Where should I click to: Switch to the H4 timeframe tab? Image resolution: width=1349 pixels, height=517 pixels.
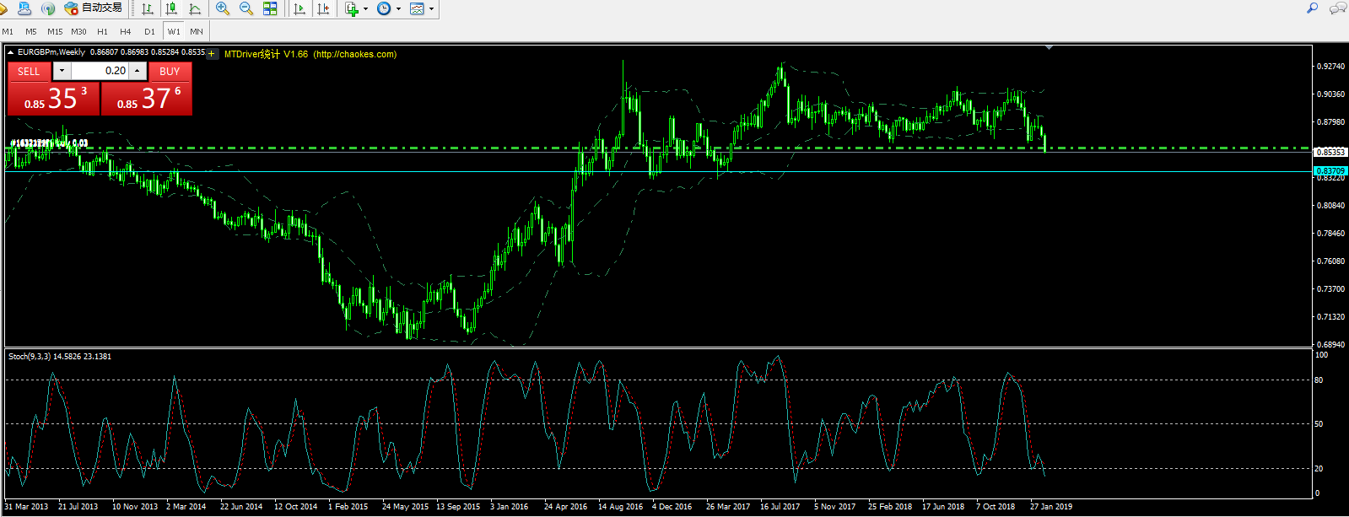pos(126,31)
